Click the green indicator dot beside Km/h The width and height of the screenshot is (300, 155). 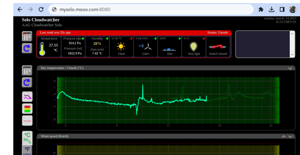[x=155, y=38]
